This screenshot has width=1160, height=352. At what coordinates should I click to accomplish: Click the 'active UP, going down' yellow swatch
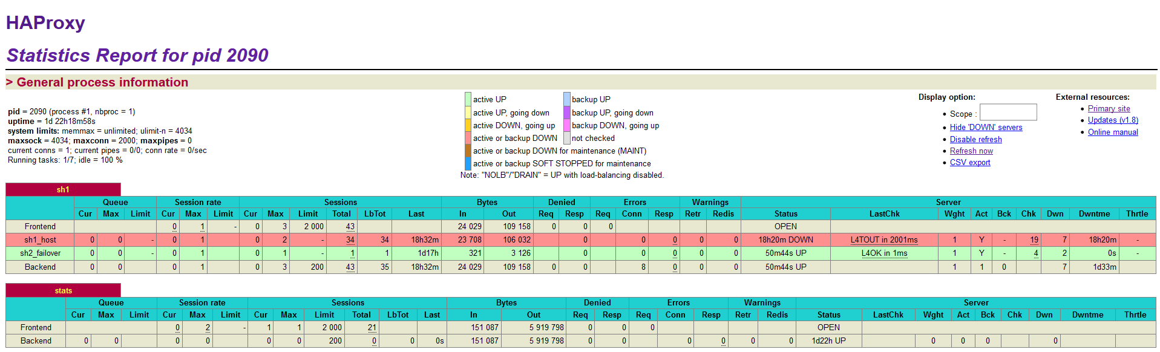(x=468, y=112)
